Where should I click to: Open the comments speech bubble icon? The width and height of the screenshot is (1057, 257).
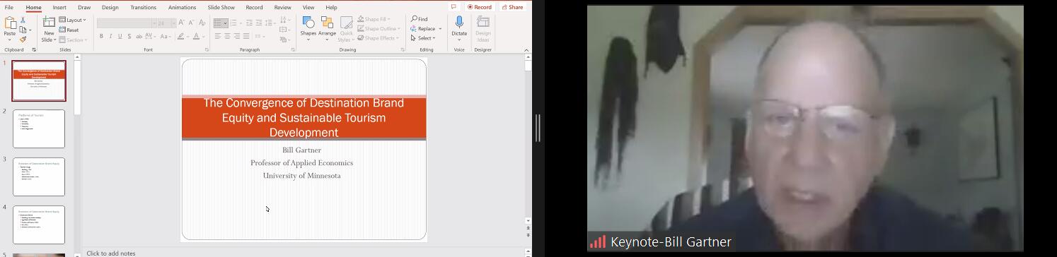tap(454, 7)
